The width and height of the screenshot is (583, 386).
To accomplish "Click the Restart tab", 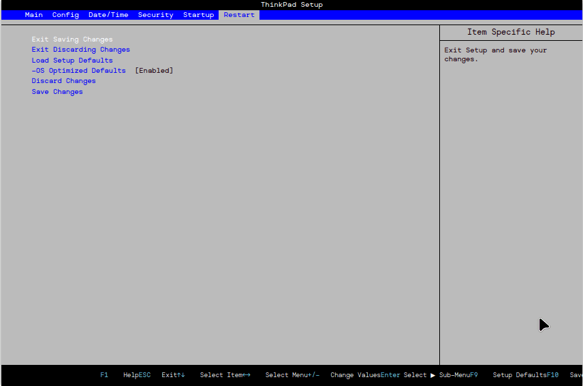I will 239,15.
